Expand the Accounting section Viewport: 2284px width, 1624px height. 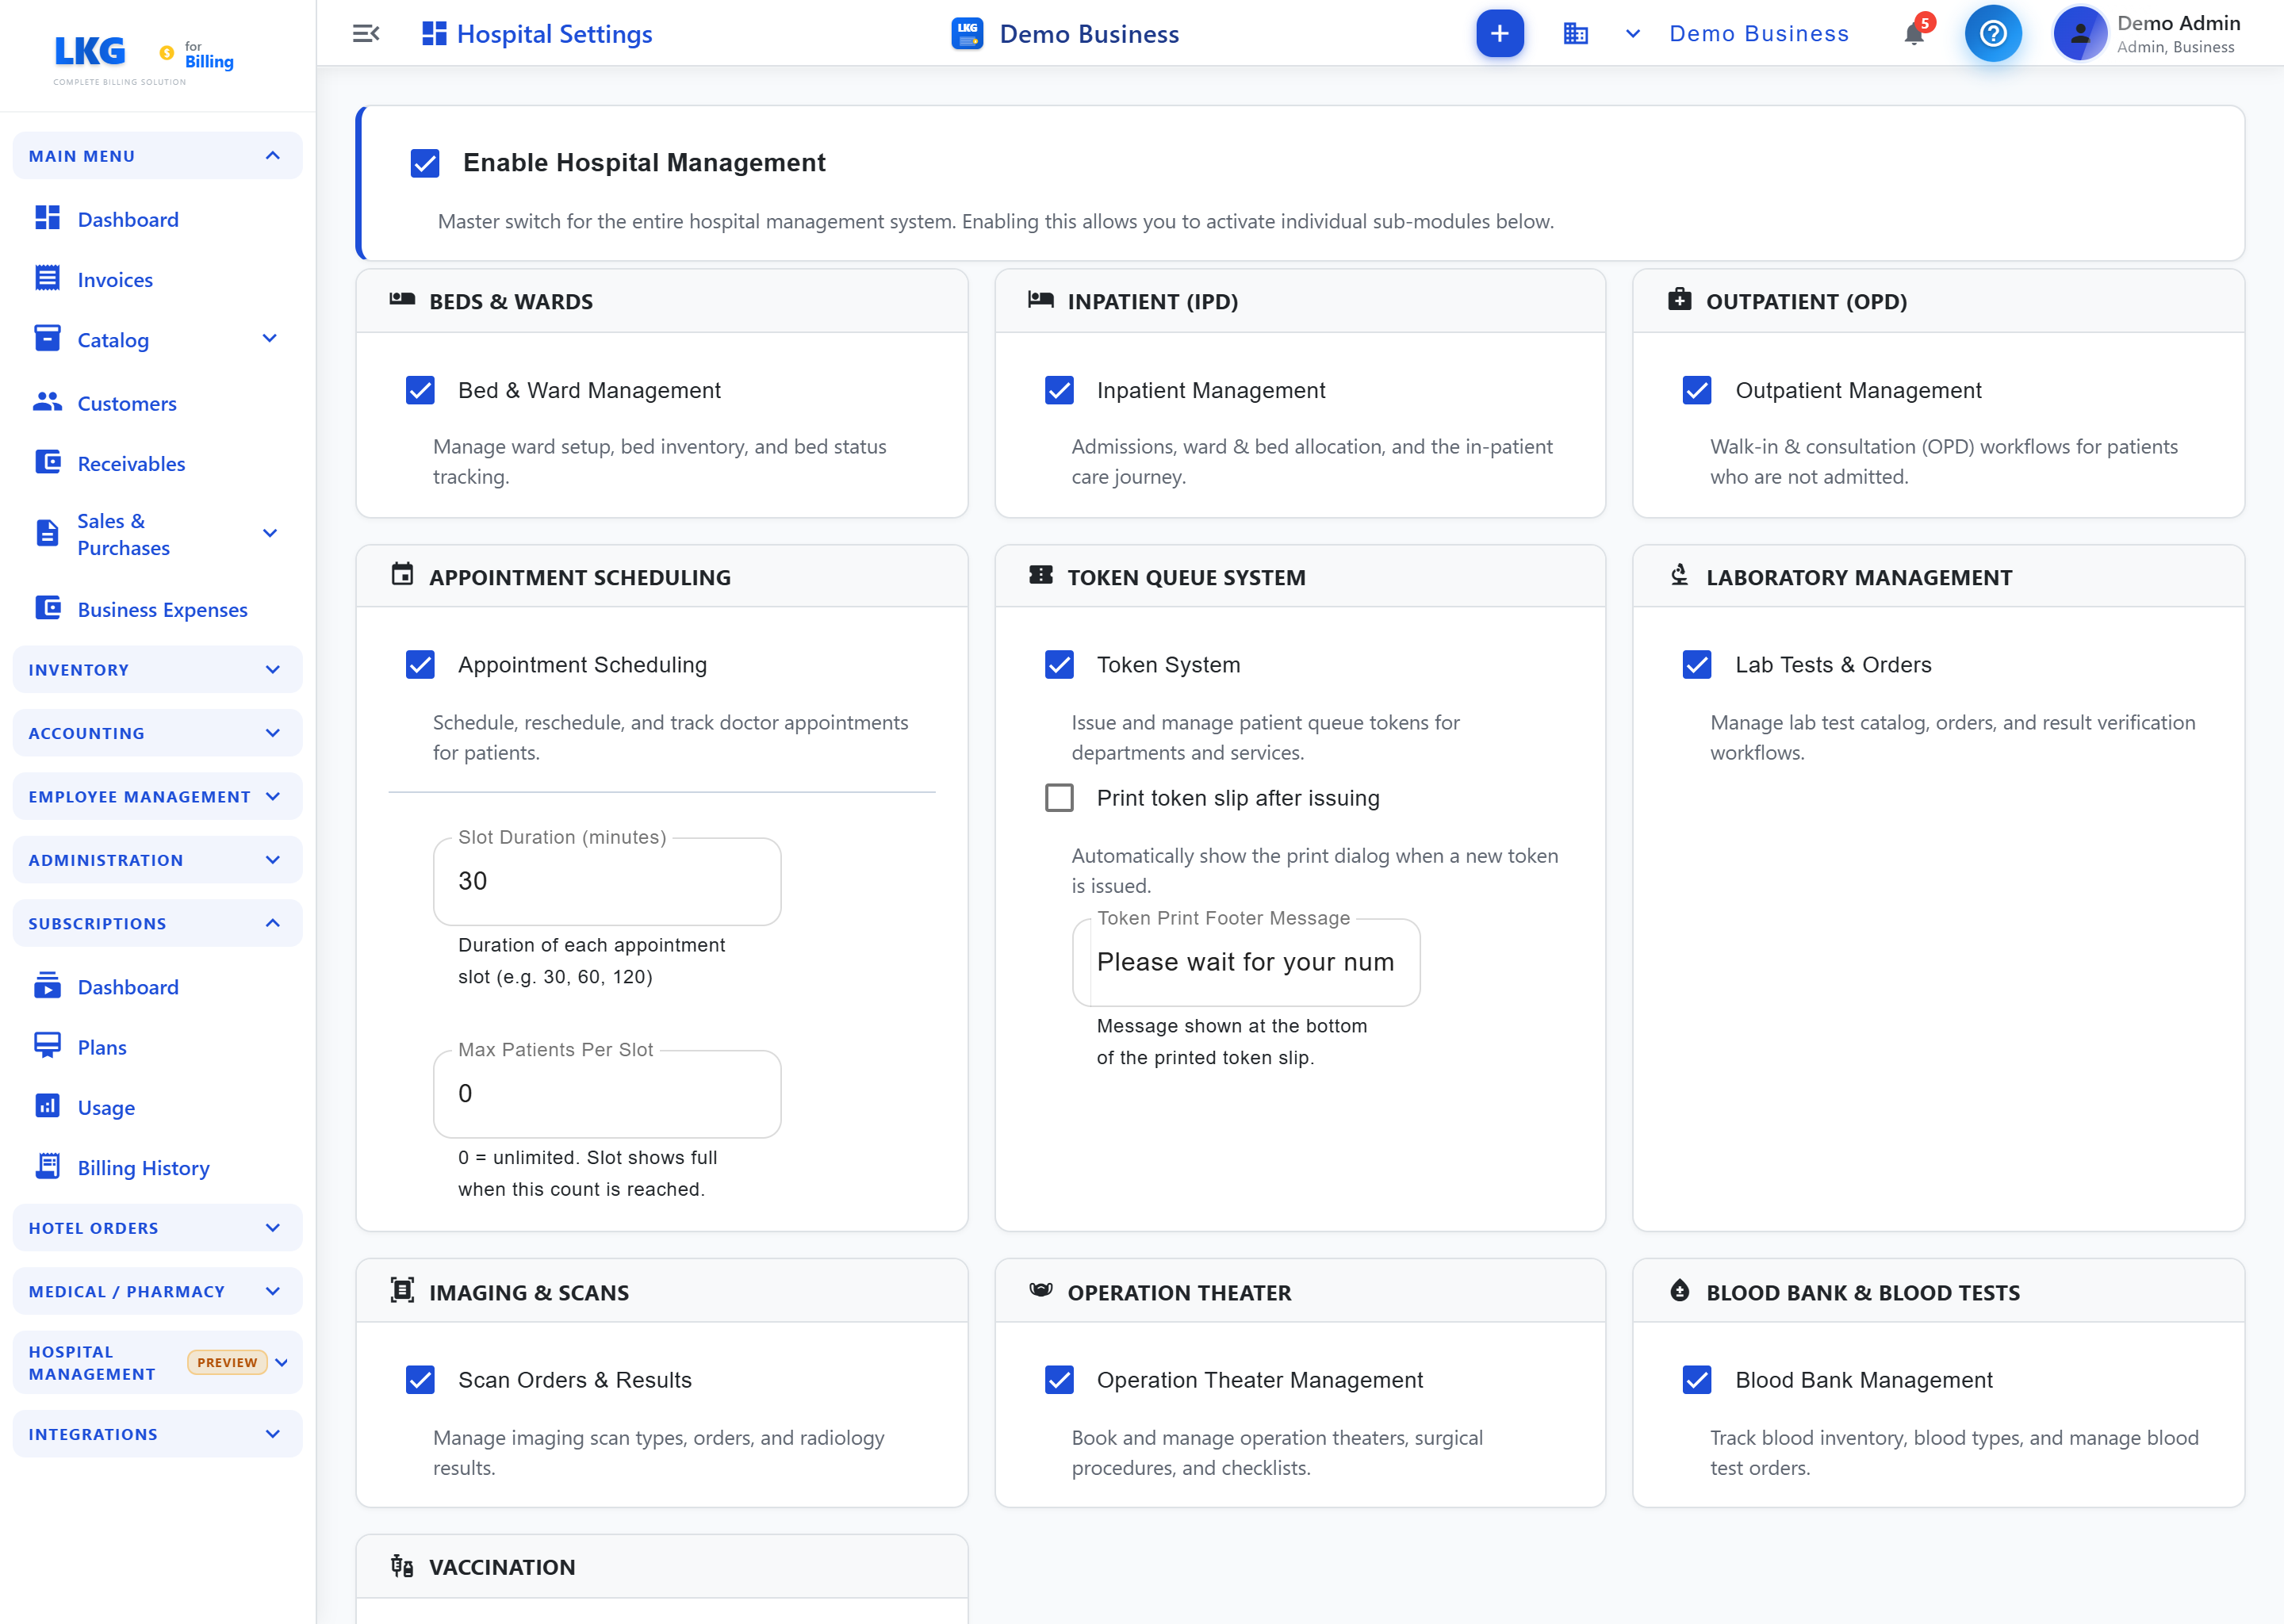click(x=157, y=733)
